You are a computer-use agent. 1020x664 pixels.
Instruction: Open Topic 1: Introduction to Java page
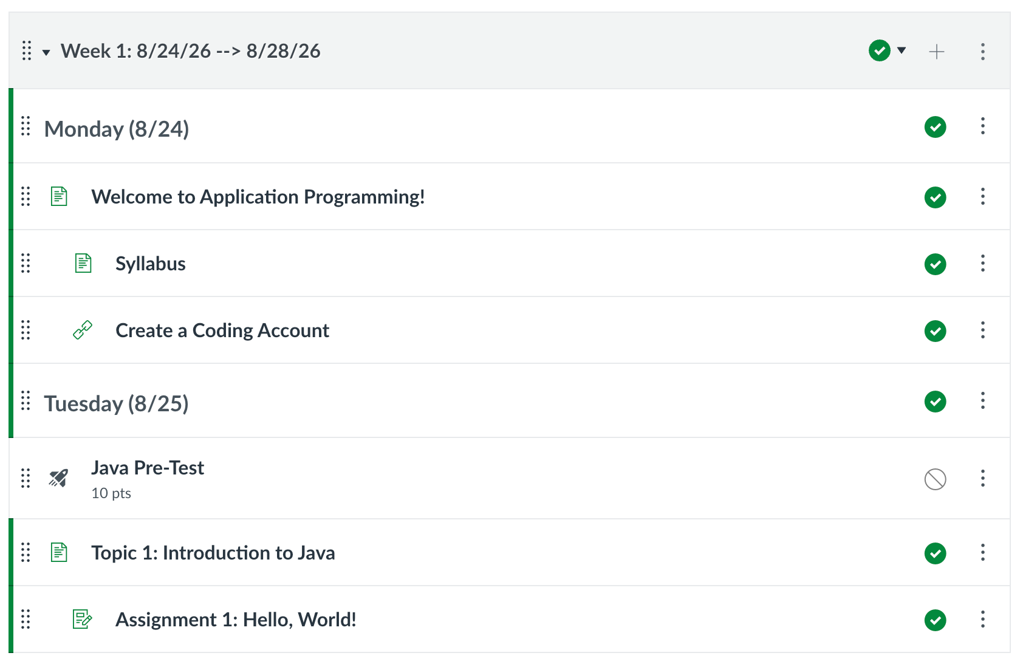[213, 553]
